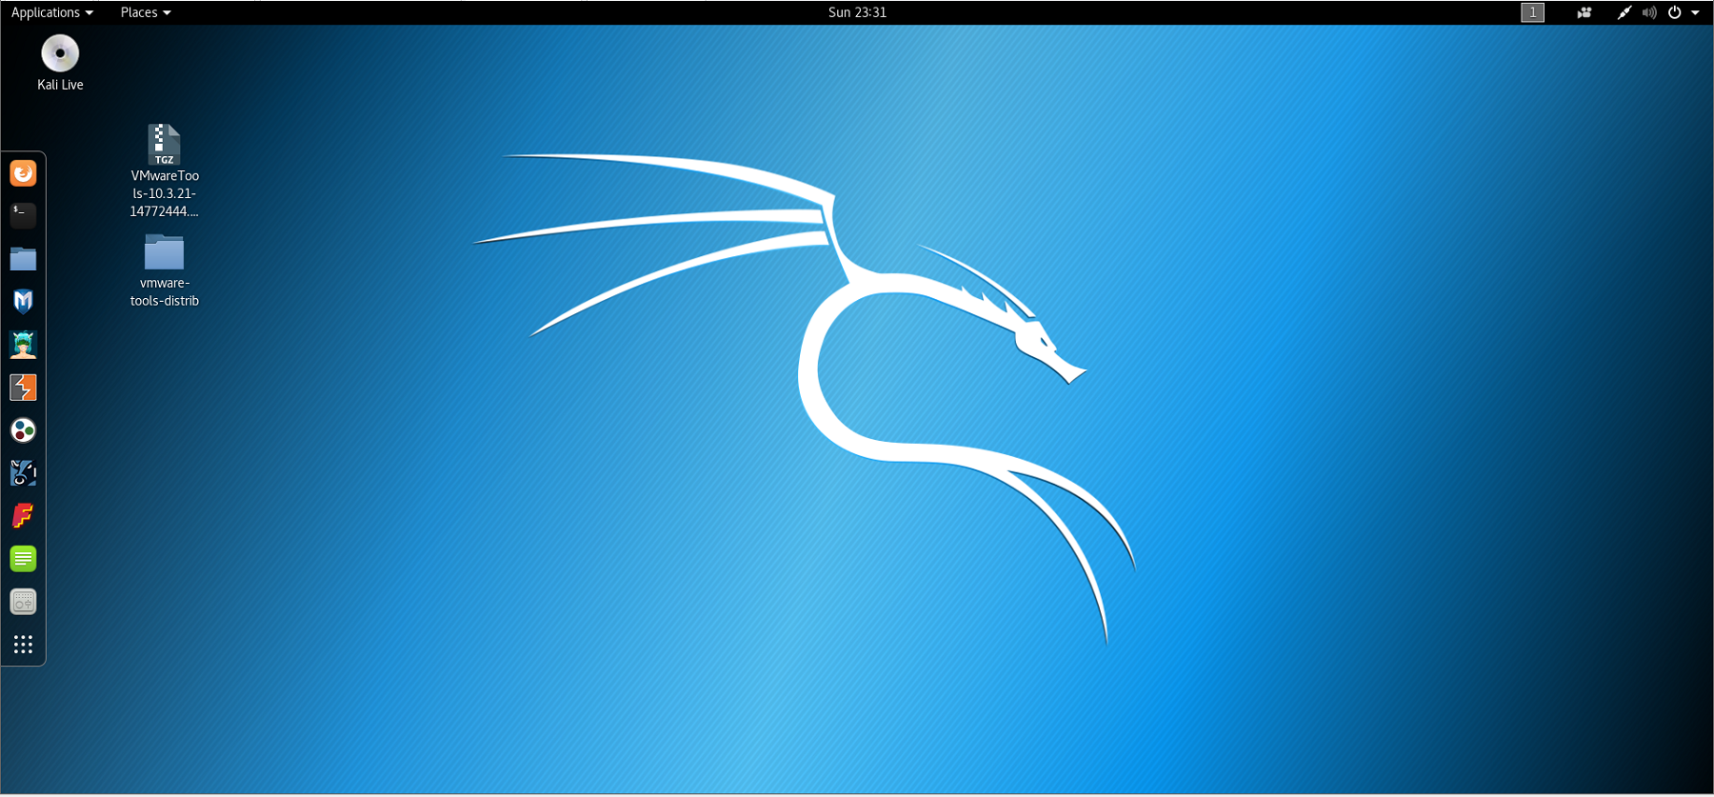Open the Files manager in the dock
1714x797 pixels.
pos(23,259)
